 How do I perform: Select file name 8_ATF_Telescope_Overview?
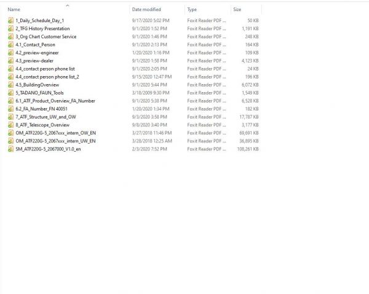42,125
